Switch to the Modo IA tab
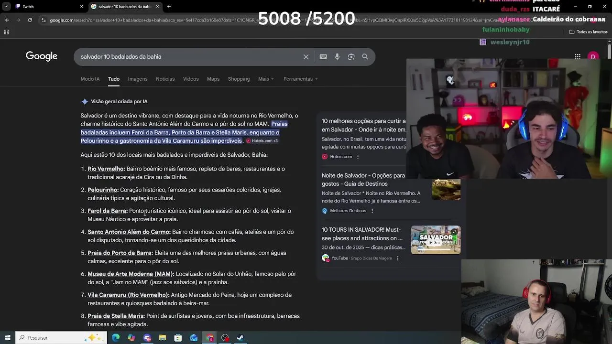 tap(90, 79)
